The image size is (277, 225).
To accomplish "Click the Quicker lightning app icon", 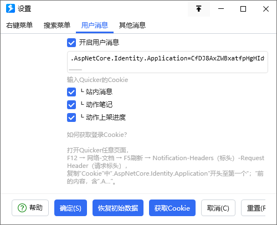I will [x=11, y=8].
